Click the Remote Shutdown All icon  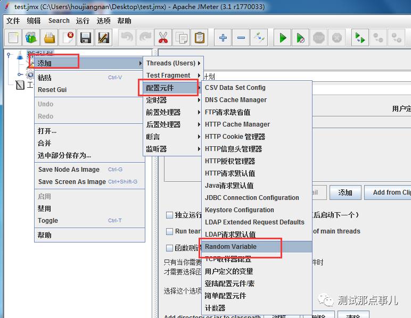point(396,38)
